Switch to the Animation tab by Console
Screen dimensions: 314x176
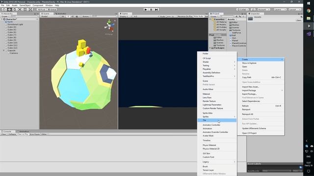pyautogui.click(x=23, y=132)
